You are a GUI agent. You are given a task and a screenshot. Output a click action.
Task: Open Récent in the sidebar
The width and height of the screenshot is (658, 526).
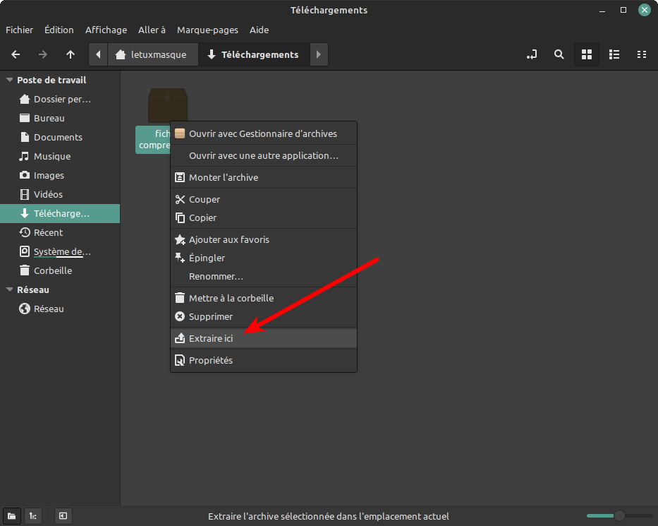[x=60, y=232]
